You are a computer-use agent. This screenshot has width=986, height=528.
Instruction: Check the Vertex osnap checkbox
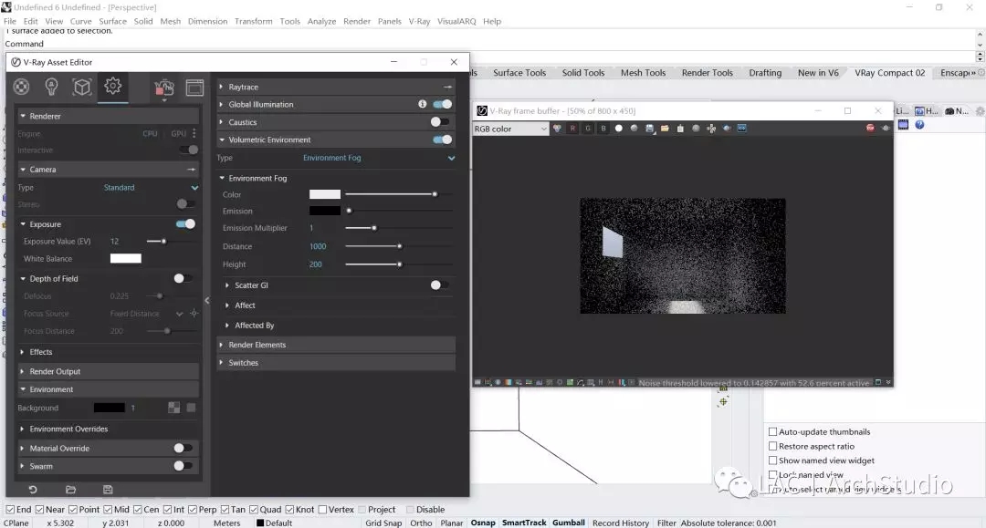click(322, 509)
